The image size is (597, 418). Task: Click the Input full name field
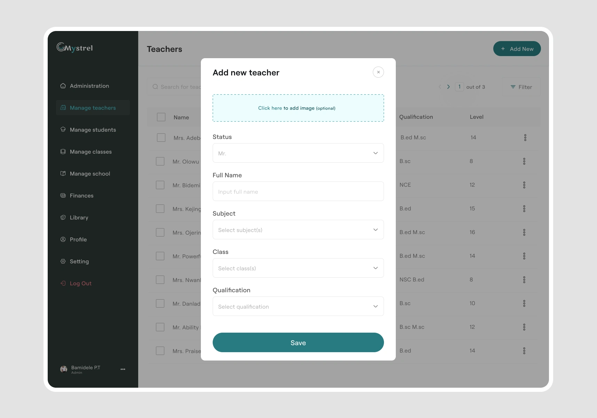(298, 191)
